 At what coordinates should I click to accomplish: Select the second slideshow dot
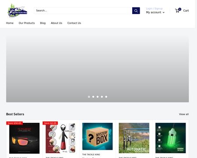(x=93, y=97)
